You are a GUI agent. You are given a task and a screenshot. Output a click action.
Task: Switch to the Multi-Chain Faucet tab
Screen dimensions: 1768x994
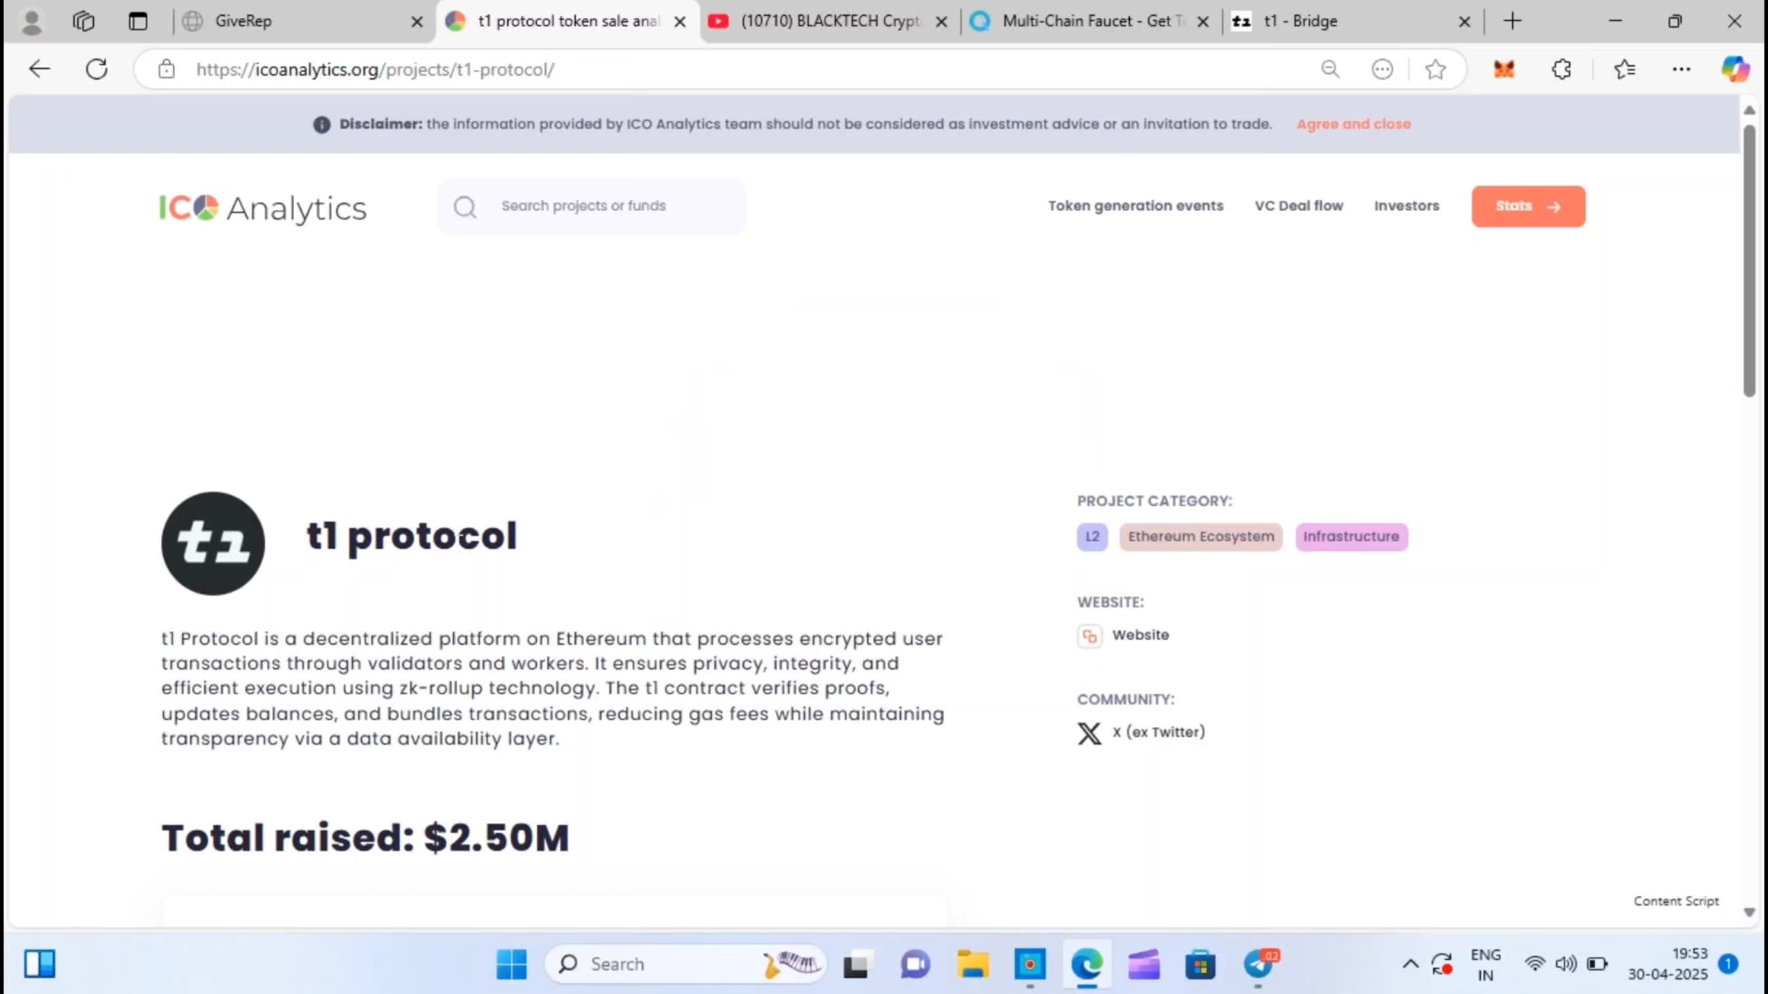coord(1087,21)
